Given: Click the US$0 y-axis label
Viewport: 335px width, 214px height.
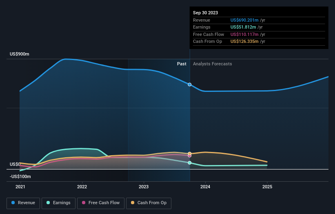Looking at the screenshot, I should 15,165.
